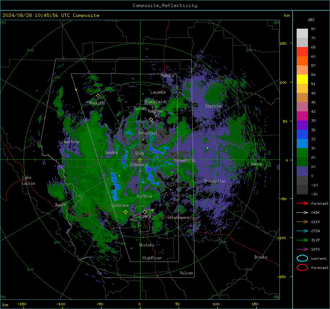Screen dimensions: 330x309
Task: Select the 10–0 dBZ slate purple swatch
Action: point(302,171)
